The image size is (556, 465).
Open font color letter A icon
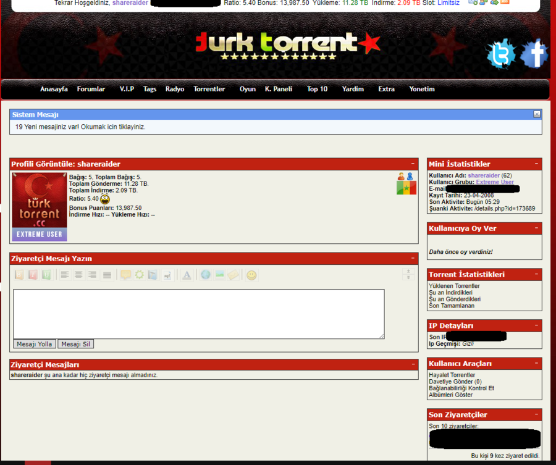tap(187, 275)
